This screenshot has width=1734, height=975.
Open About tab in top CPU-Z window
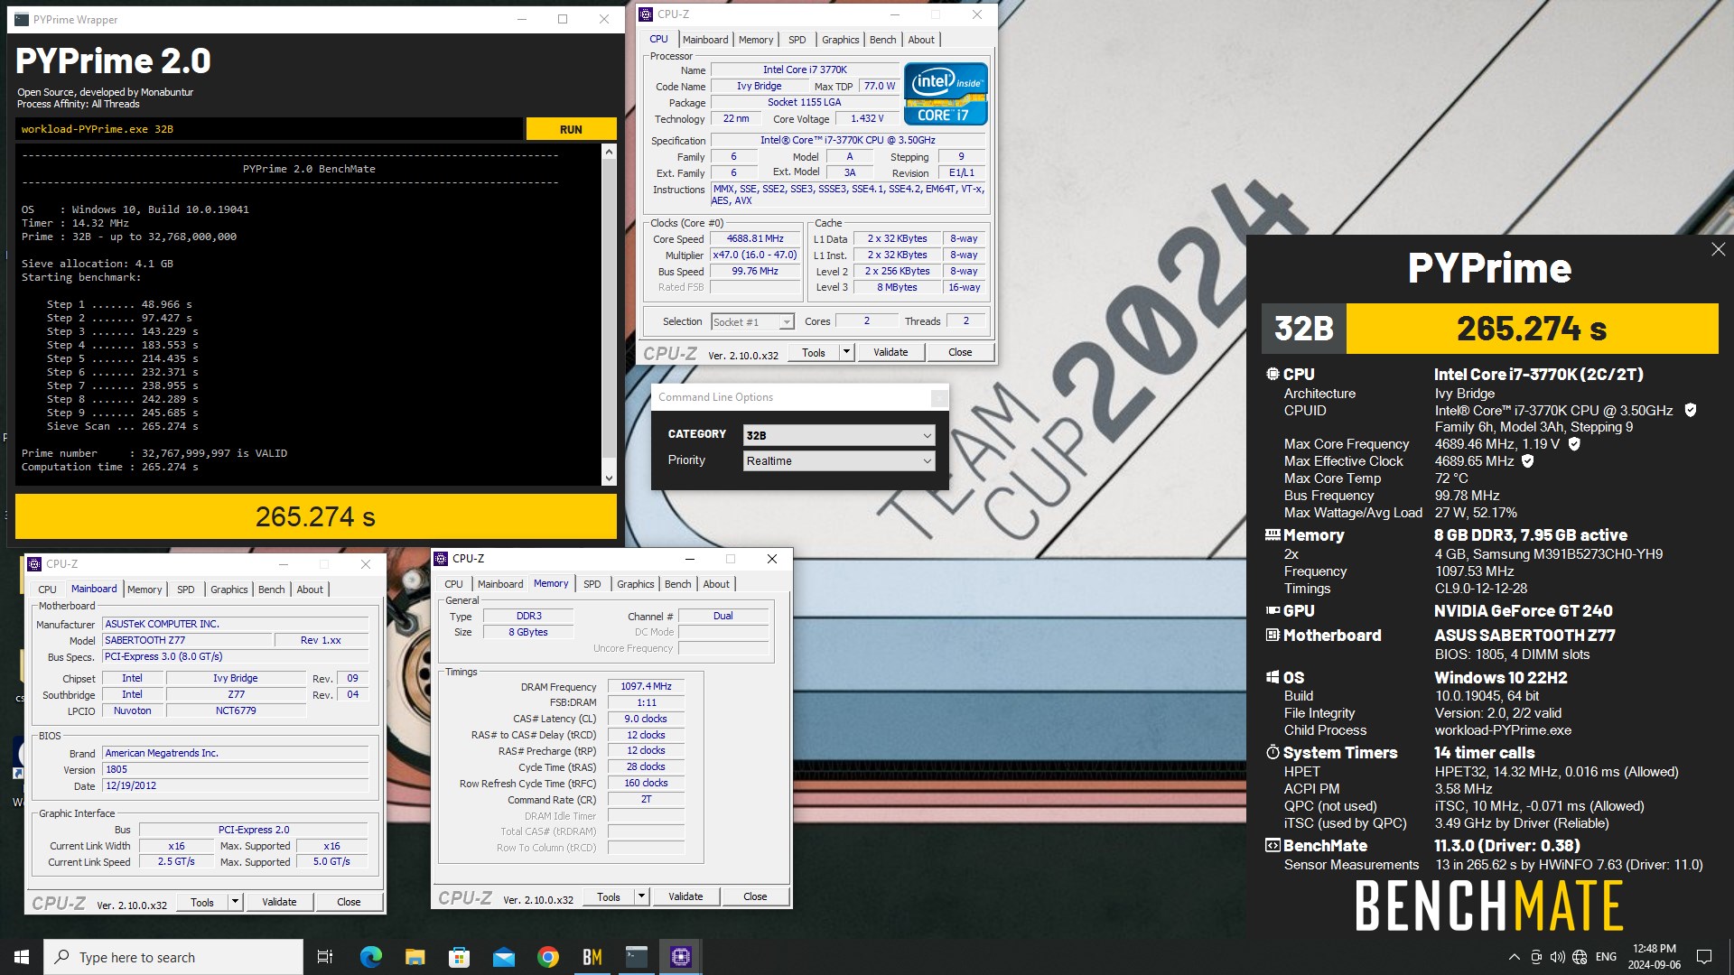[x=921, y=40]
